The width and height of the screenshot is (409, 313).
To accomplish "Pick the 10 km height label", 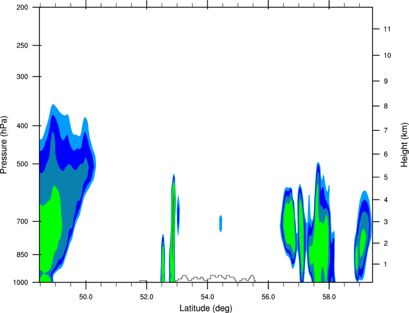I will point(387,55).
